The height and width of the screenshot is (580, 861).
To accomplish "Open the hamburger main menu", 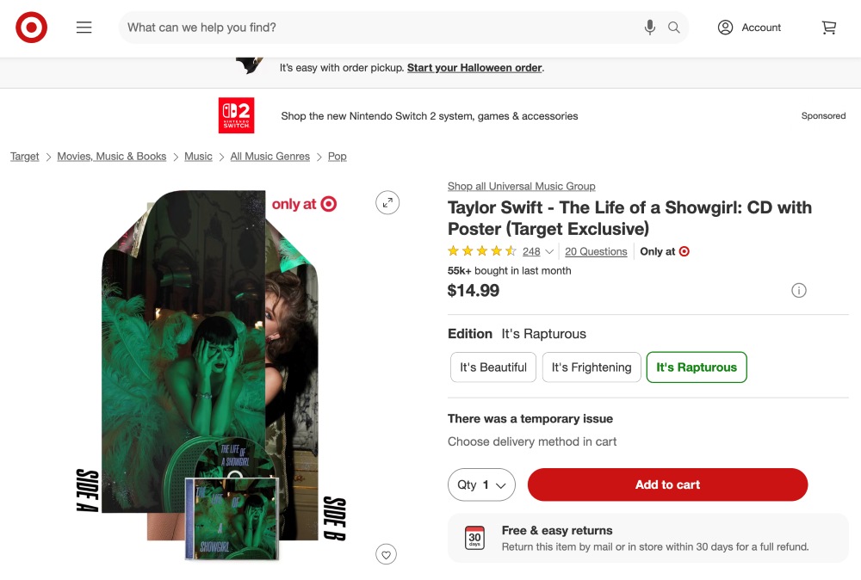I will pyautogui.click(x=84, y=28).
